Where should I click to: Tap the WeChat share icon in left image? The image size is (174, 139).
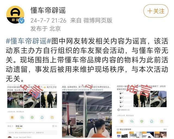[x=22, y=117]
